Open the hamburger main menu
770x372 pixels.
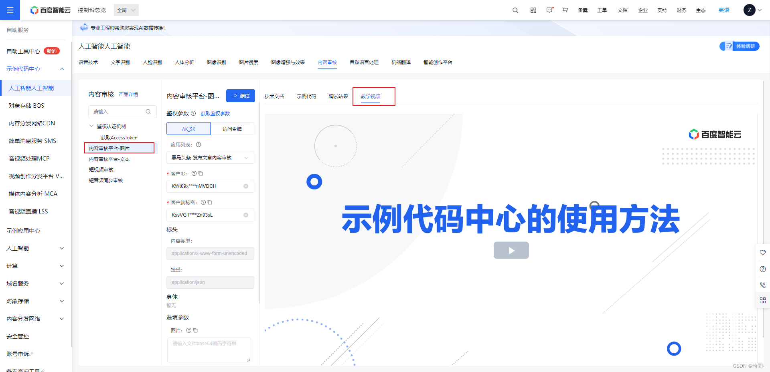coord(10,10)
